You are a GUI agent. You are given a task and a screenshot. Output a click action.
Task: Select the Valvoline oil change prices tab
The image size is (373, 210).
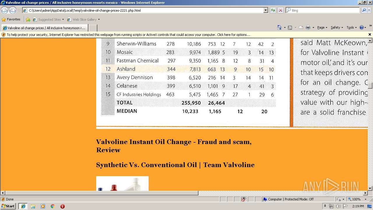pos(44,28)
